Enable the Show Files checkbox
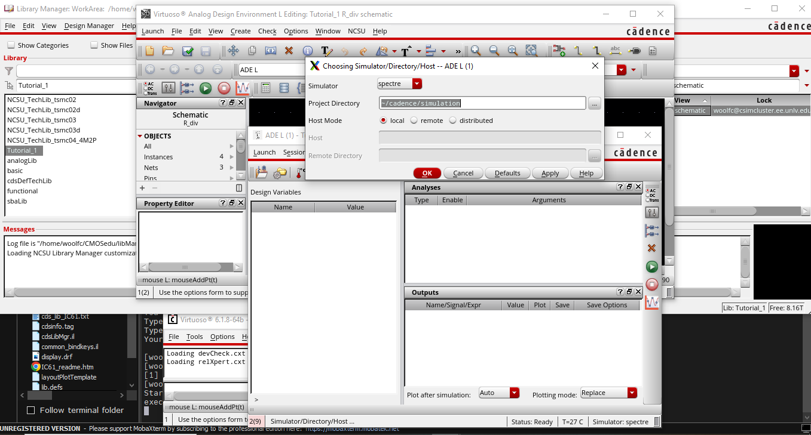Screen dimensions: 811x435 click(x=94, y=45)
